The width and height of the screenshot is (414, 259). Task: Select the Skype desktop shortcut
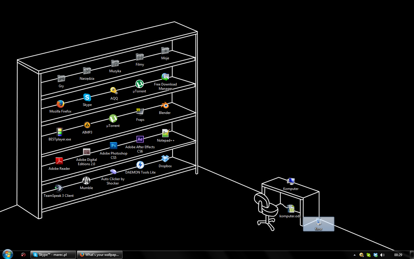(87, 97)
